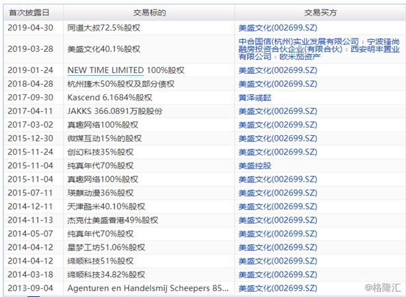
Task: Select the date 2017-04-11
Action: [x=30, y=111]
